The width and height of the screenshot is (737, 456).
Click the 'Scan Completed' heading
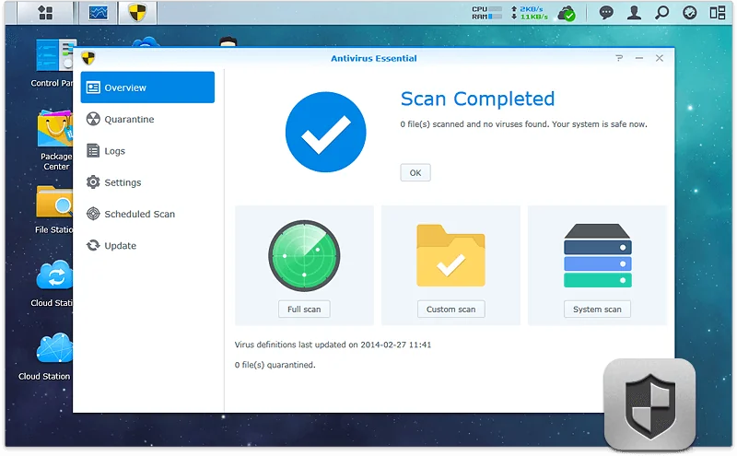point(477,99)
